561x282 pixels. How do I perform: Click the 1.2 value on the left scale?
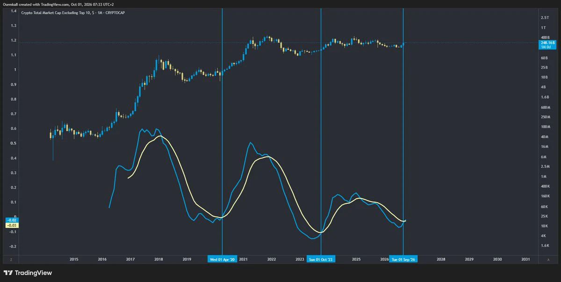pyautogui.click(x=14, y=40)
